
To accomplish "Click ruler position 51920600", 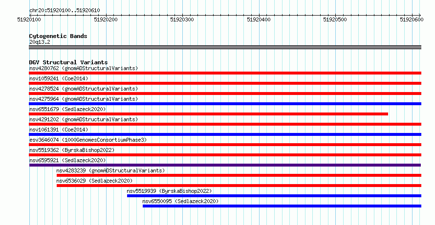I will click(412, 19).
